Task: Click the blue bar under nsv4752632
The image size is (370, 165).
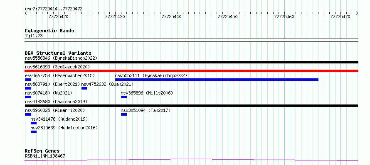Action: click(x=84, y=88)
